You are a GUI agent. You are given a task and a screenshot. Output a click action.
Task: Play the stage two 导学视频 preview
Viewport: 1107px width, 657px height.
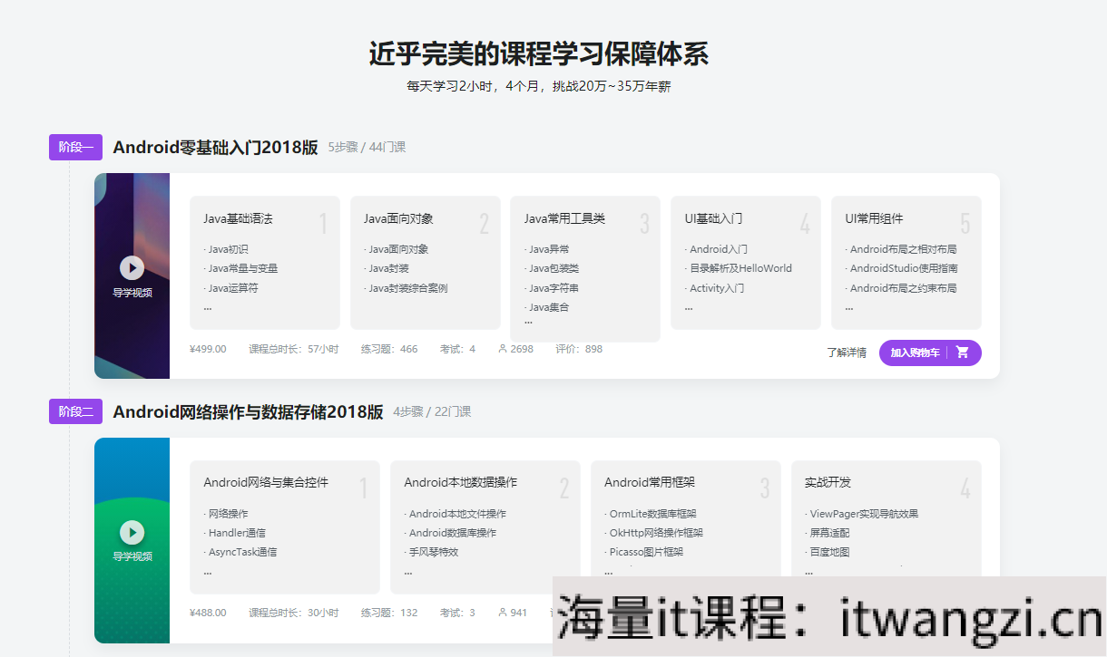click(132, 532)
